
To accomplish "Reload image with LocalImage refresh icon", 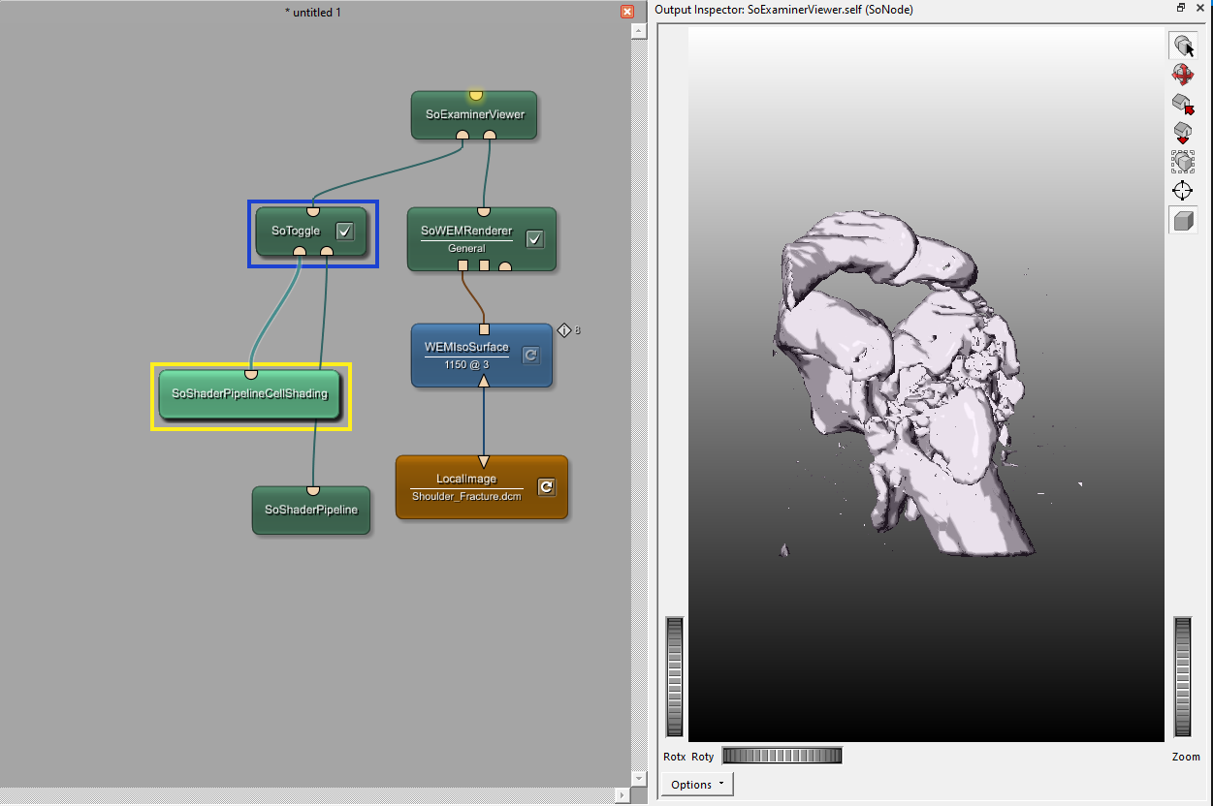I will (546, 487).
